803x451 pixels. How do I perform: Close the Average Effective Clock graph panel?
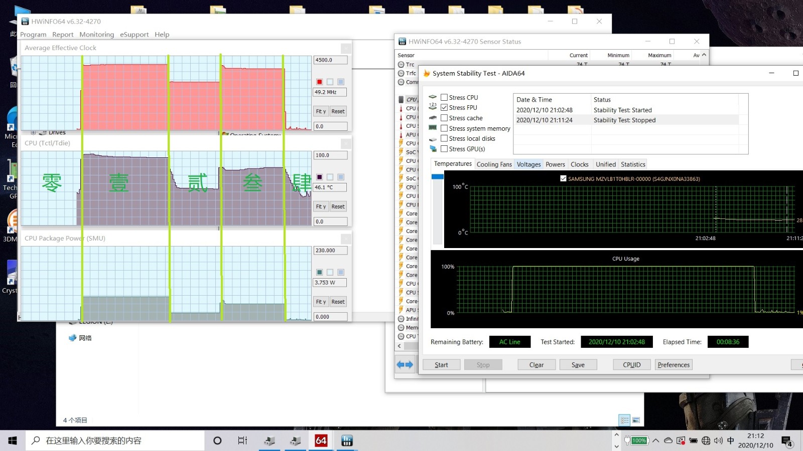coord(346,48)
